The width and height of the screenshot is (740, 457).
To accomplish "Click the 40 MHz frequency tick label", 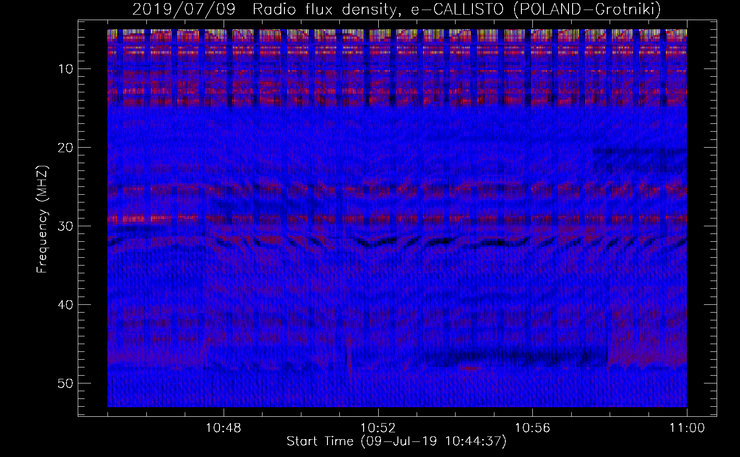I will 65,304.
